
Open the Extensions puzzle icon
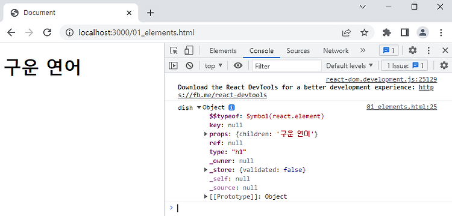(x=386, y=32)
